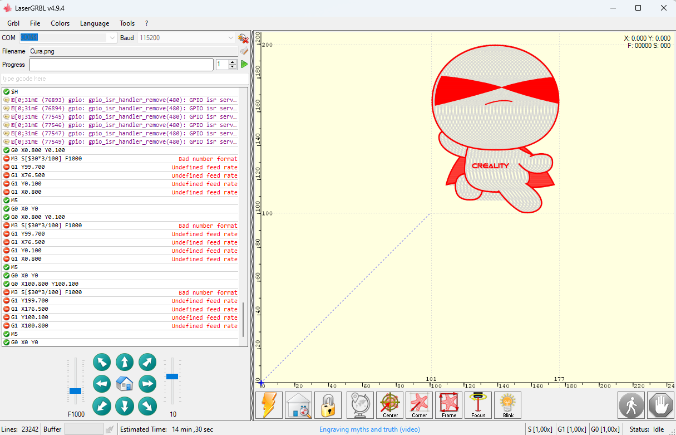This screenshot has width=676, height=435.
Task: Click the eraser icon beside the filename
Action: (x=243, y=51)
